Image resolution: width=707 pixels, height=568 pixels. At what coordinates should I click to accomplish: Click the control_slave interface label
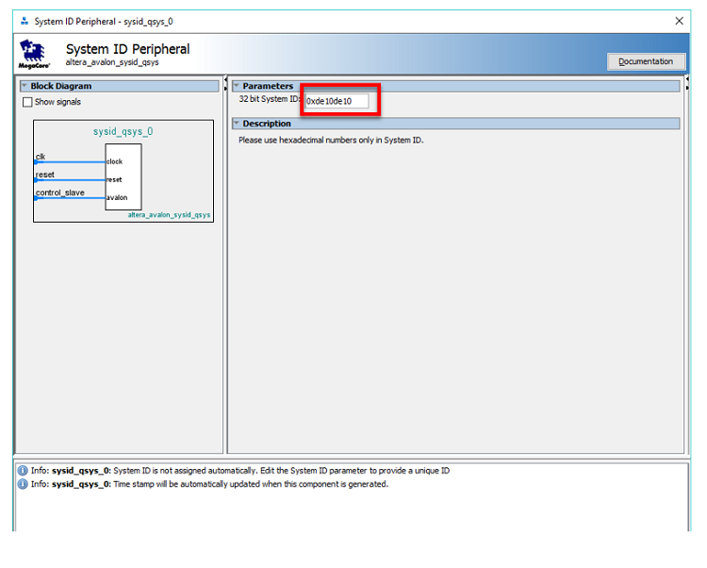pos(60,192)
